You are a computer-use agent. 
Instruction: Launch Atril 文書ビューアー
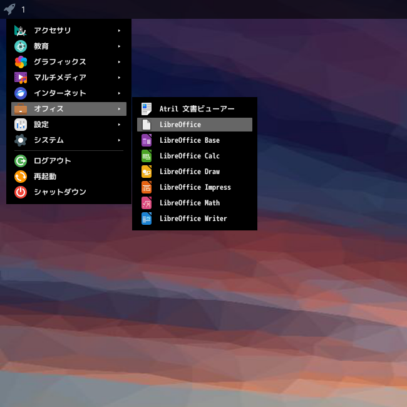click(x=195, y=109)
